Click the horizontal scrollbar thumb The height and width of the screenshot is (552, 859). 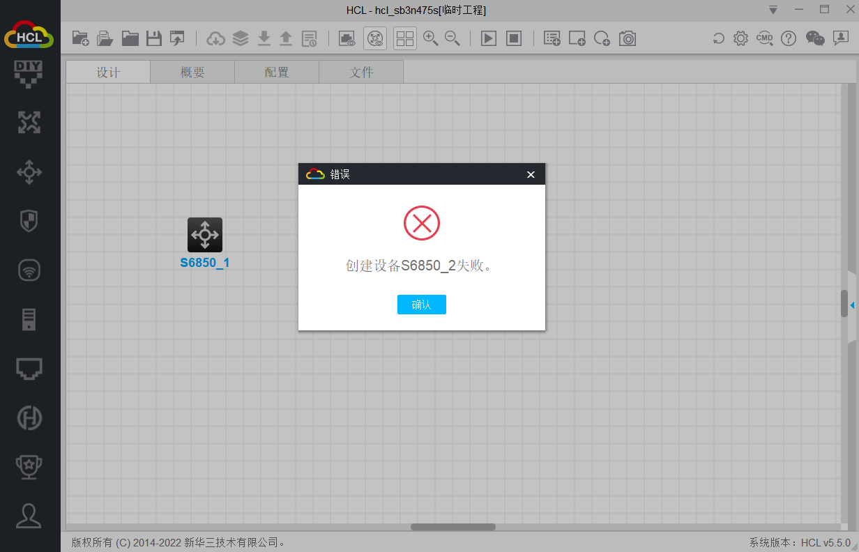pyautogui.click(x=453, y=527)
